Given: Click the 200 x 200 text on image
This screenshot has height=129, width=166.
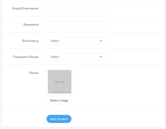Looking at the screenshot, I should 59,82.
